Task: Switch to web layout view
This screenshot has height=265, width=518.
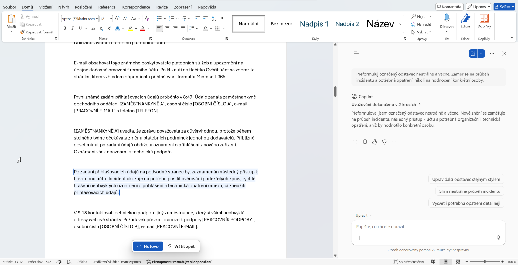Action: click(458, 262)
